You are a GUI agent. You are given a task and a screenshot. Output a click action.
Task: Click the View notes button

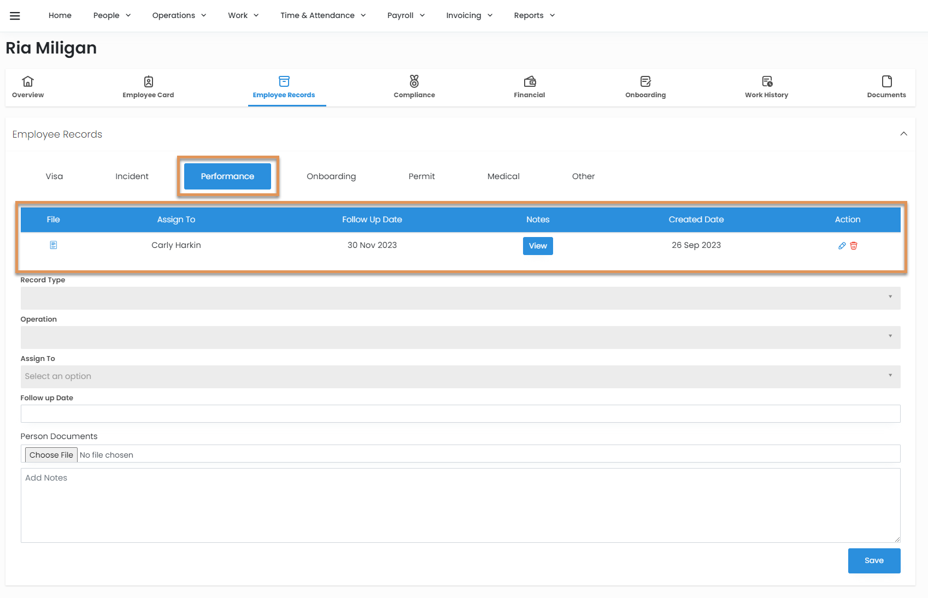pos(538,246)
